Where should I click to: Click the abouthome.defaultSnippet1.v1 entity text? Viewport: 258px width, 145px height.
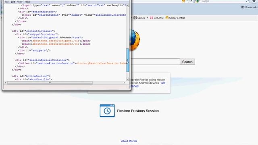pyautogui.click(x=56, y=41)
